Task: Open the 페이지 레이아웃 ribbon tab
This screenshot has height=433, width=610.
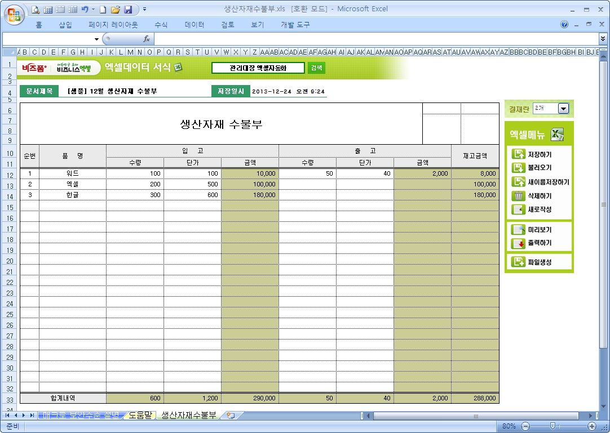Action: tap(113, 25)
